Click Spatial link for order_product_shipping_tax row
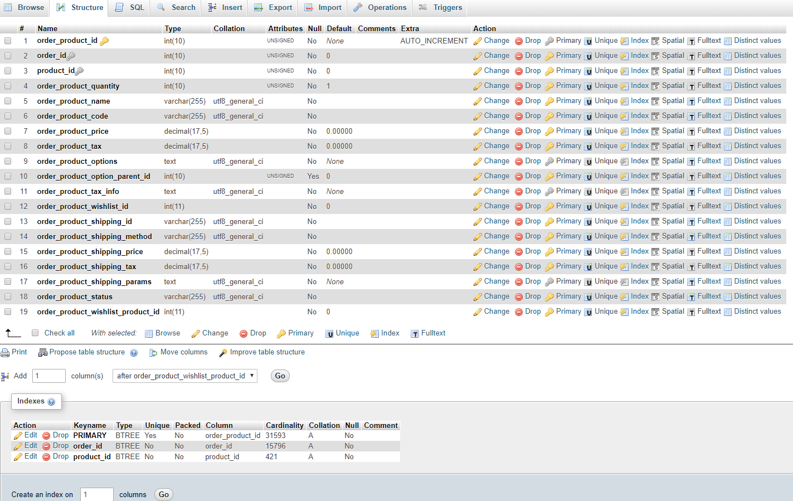The image size is (793, 501). click(673, 266)
